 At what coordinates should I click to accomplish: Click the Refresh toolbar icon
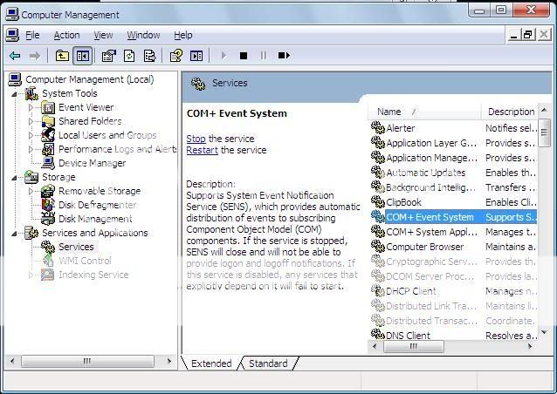pyautogui.click(x=129, y=56)
